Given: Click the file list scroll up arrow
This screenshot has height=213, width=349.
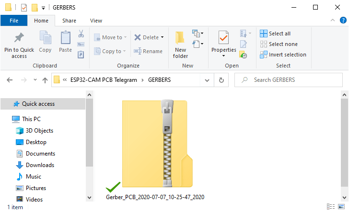Looking at the screenshot, I should click(x=344, y=95).
